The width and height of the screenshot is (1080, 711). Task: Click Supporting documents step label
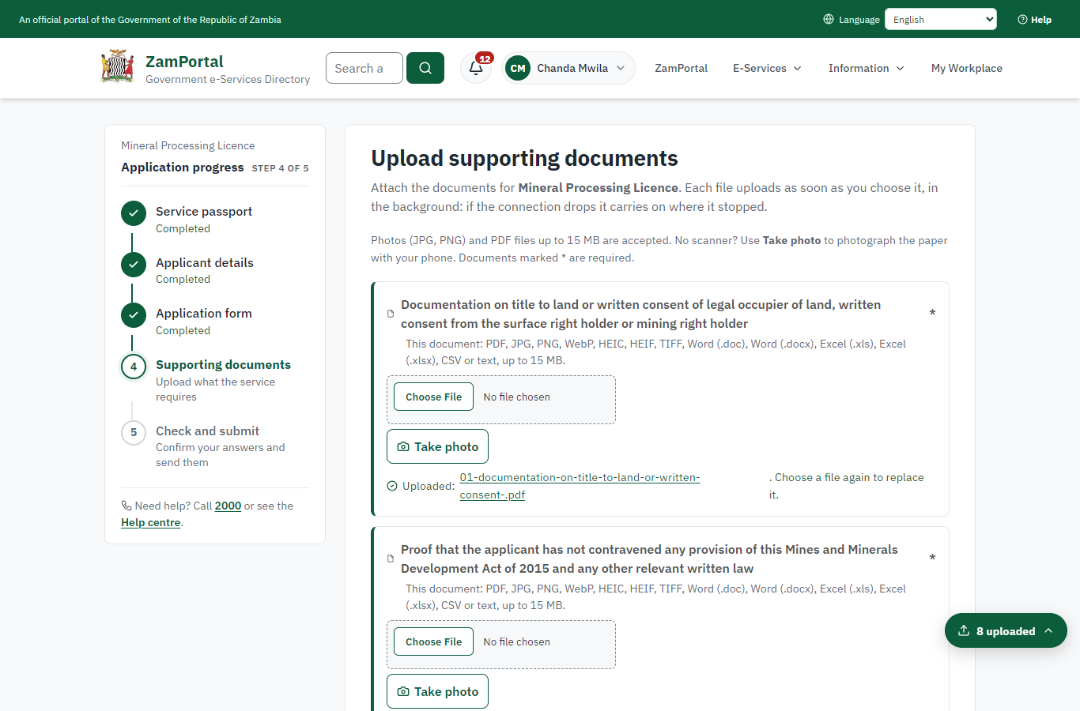coord(223,364)
